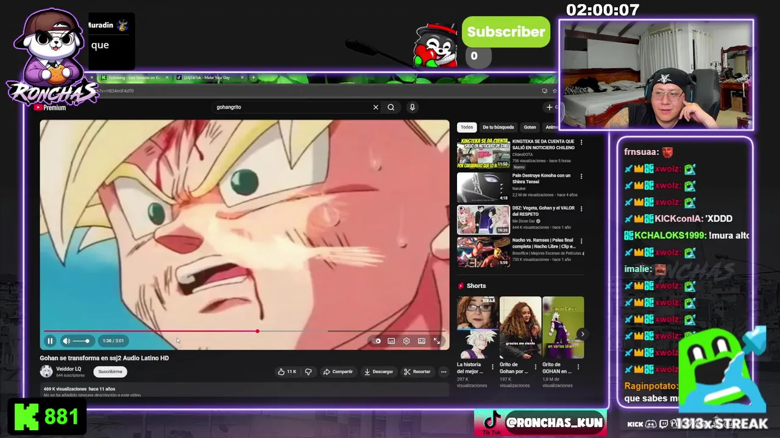Viewport: 780px width, 438px height.
Task: Open the 'Grito de Gohan por' short
Action: coord(520,328)
